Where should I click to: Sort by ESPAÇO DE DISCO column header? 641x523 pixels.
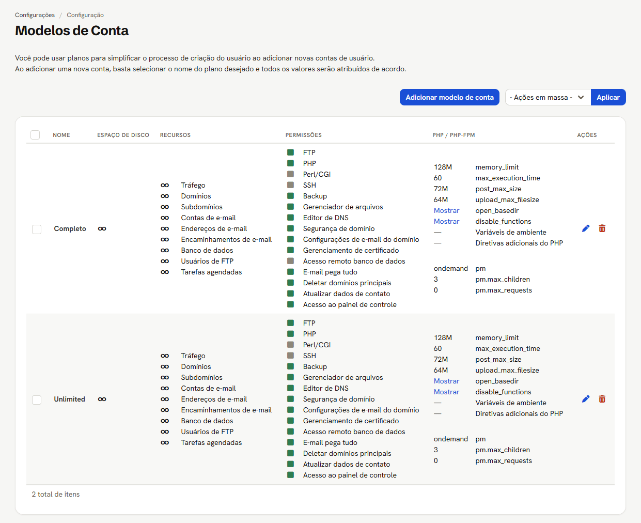[x=123, y=135]
